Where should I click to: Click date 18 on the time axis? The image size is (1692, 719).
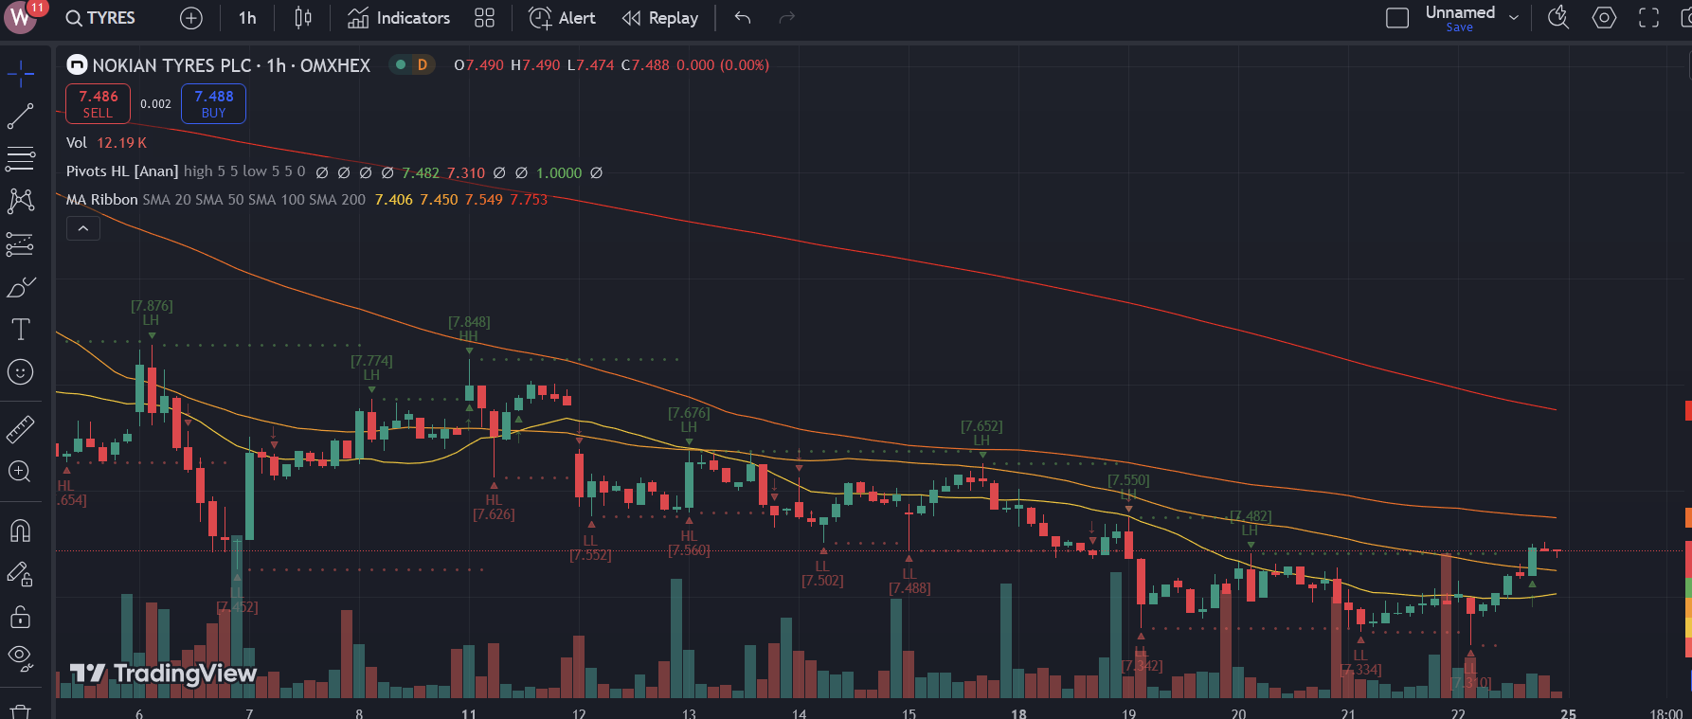click(x=1018, y=712)
